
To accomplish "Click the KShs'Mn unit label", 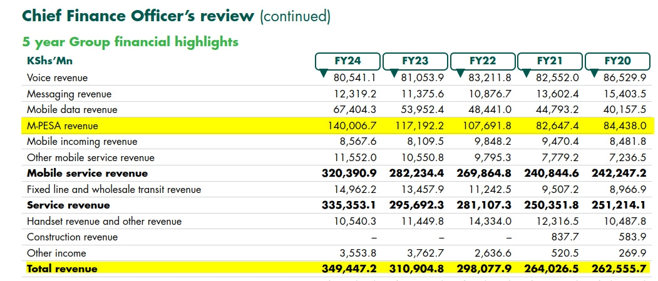I will pos(49,61).
